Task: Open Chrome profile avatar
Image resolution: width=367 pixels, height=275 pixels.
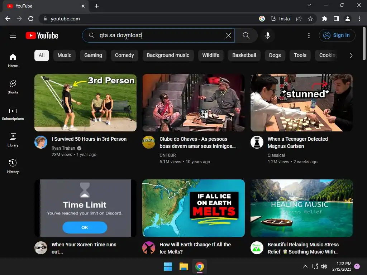Action: (x=348, y=19)
